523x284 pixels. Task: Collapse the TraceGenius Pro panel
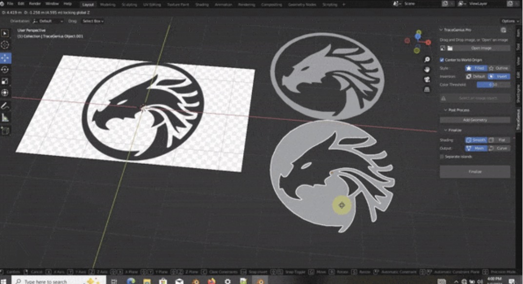[441, 30]
